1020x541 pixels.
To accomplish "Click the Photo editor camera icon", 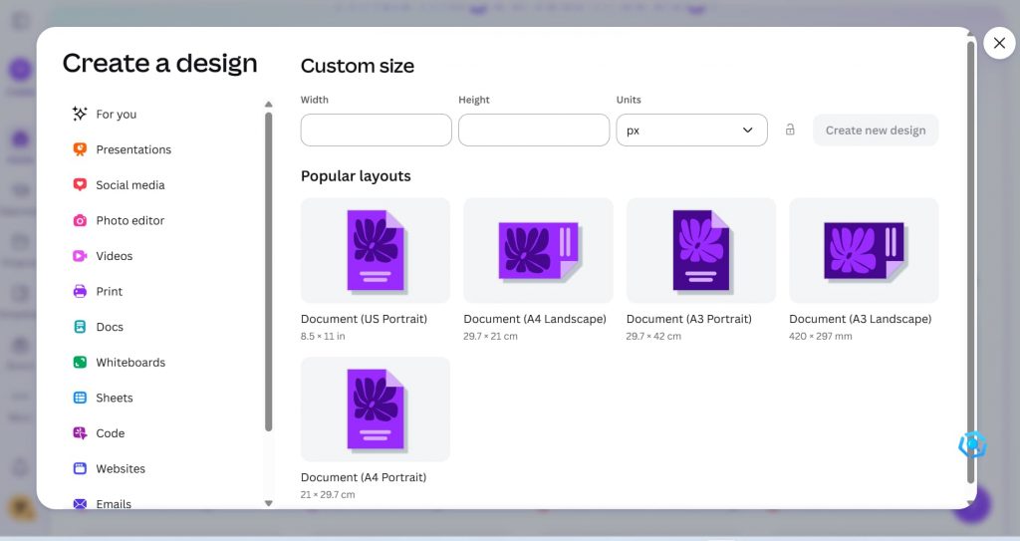I will point(80,221).
